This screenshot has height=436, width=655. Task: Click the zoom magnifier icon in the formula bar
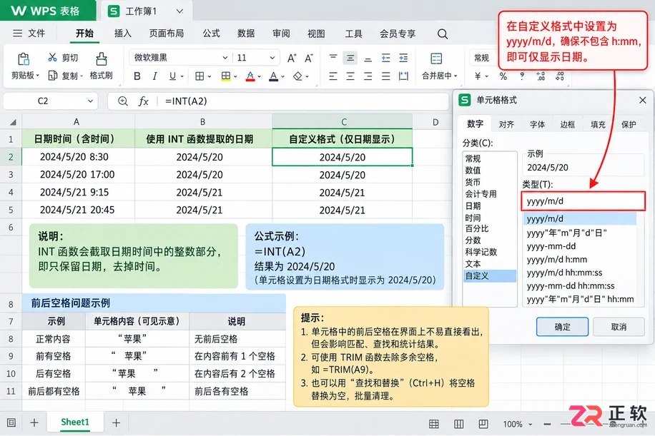pos(122,101)
